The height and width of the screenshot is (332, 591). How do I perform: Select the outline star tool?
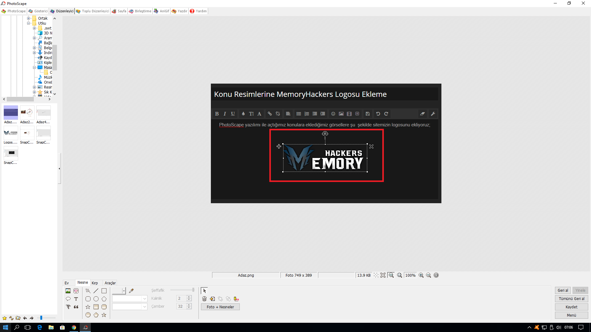click(88, 307)
